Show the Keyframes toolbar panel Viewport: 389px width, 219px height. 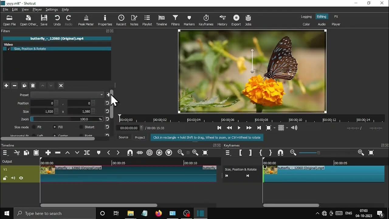click(206, 20)
